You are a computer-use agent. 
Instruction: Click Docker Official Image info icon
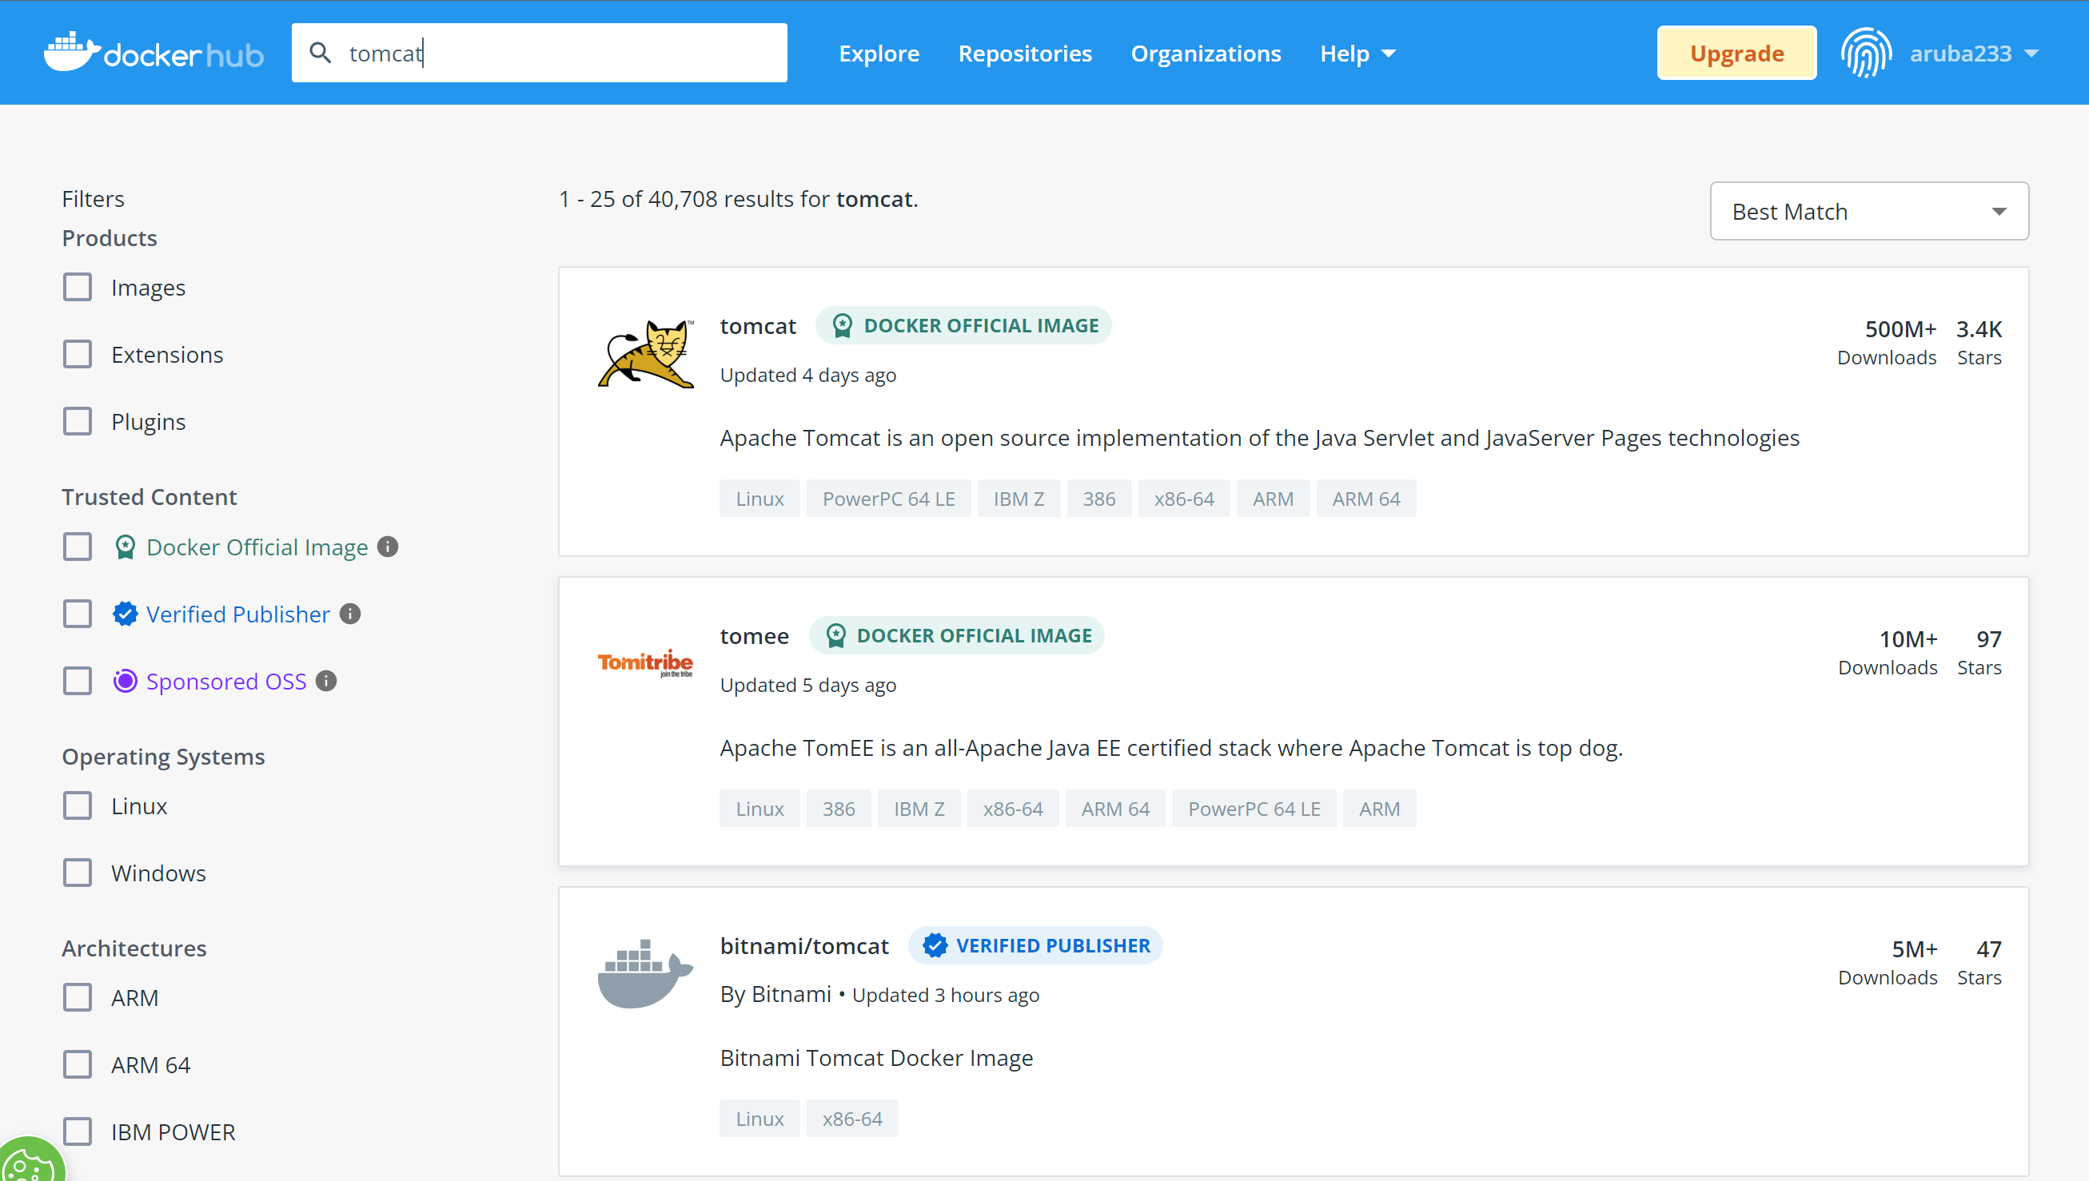click(388, 547)
